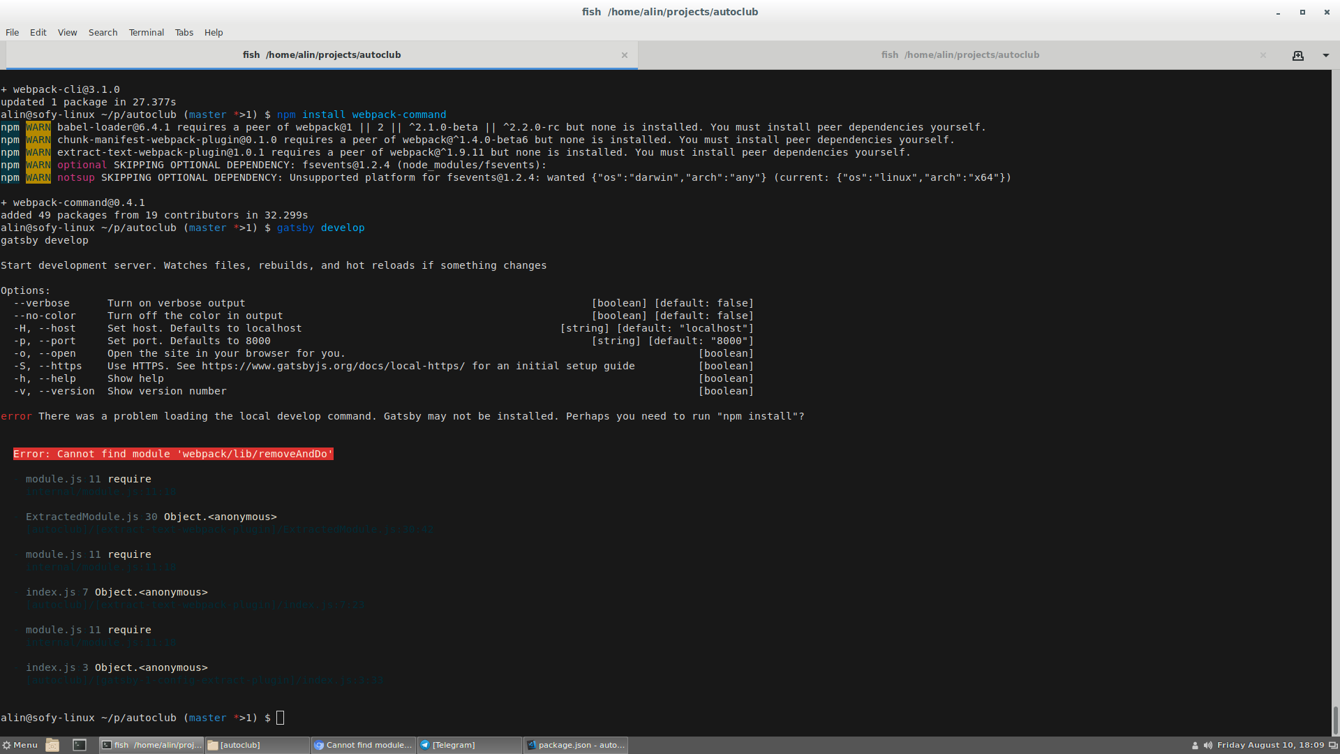The width and height of the screenshot is (1340, 754).
Task: Switch to the autoclub folder window
Action: (258, 745)
